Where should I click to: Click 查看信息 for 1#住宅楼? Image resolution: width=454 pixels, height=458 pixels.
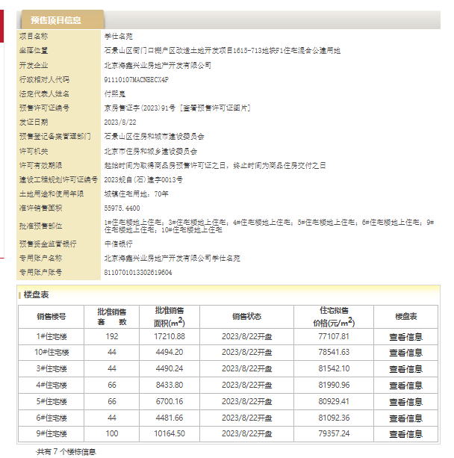[x=405, y=336]
